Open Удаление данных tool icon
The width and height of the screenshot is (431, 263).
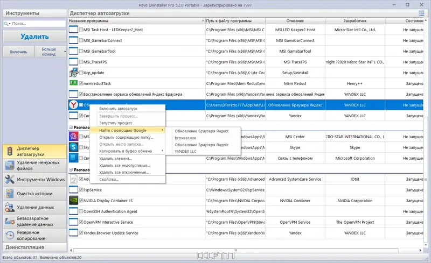(10, 207)
